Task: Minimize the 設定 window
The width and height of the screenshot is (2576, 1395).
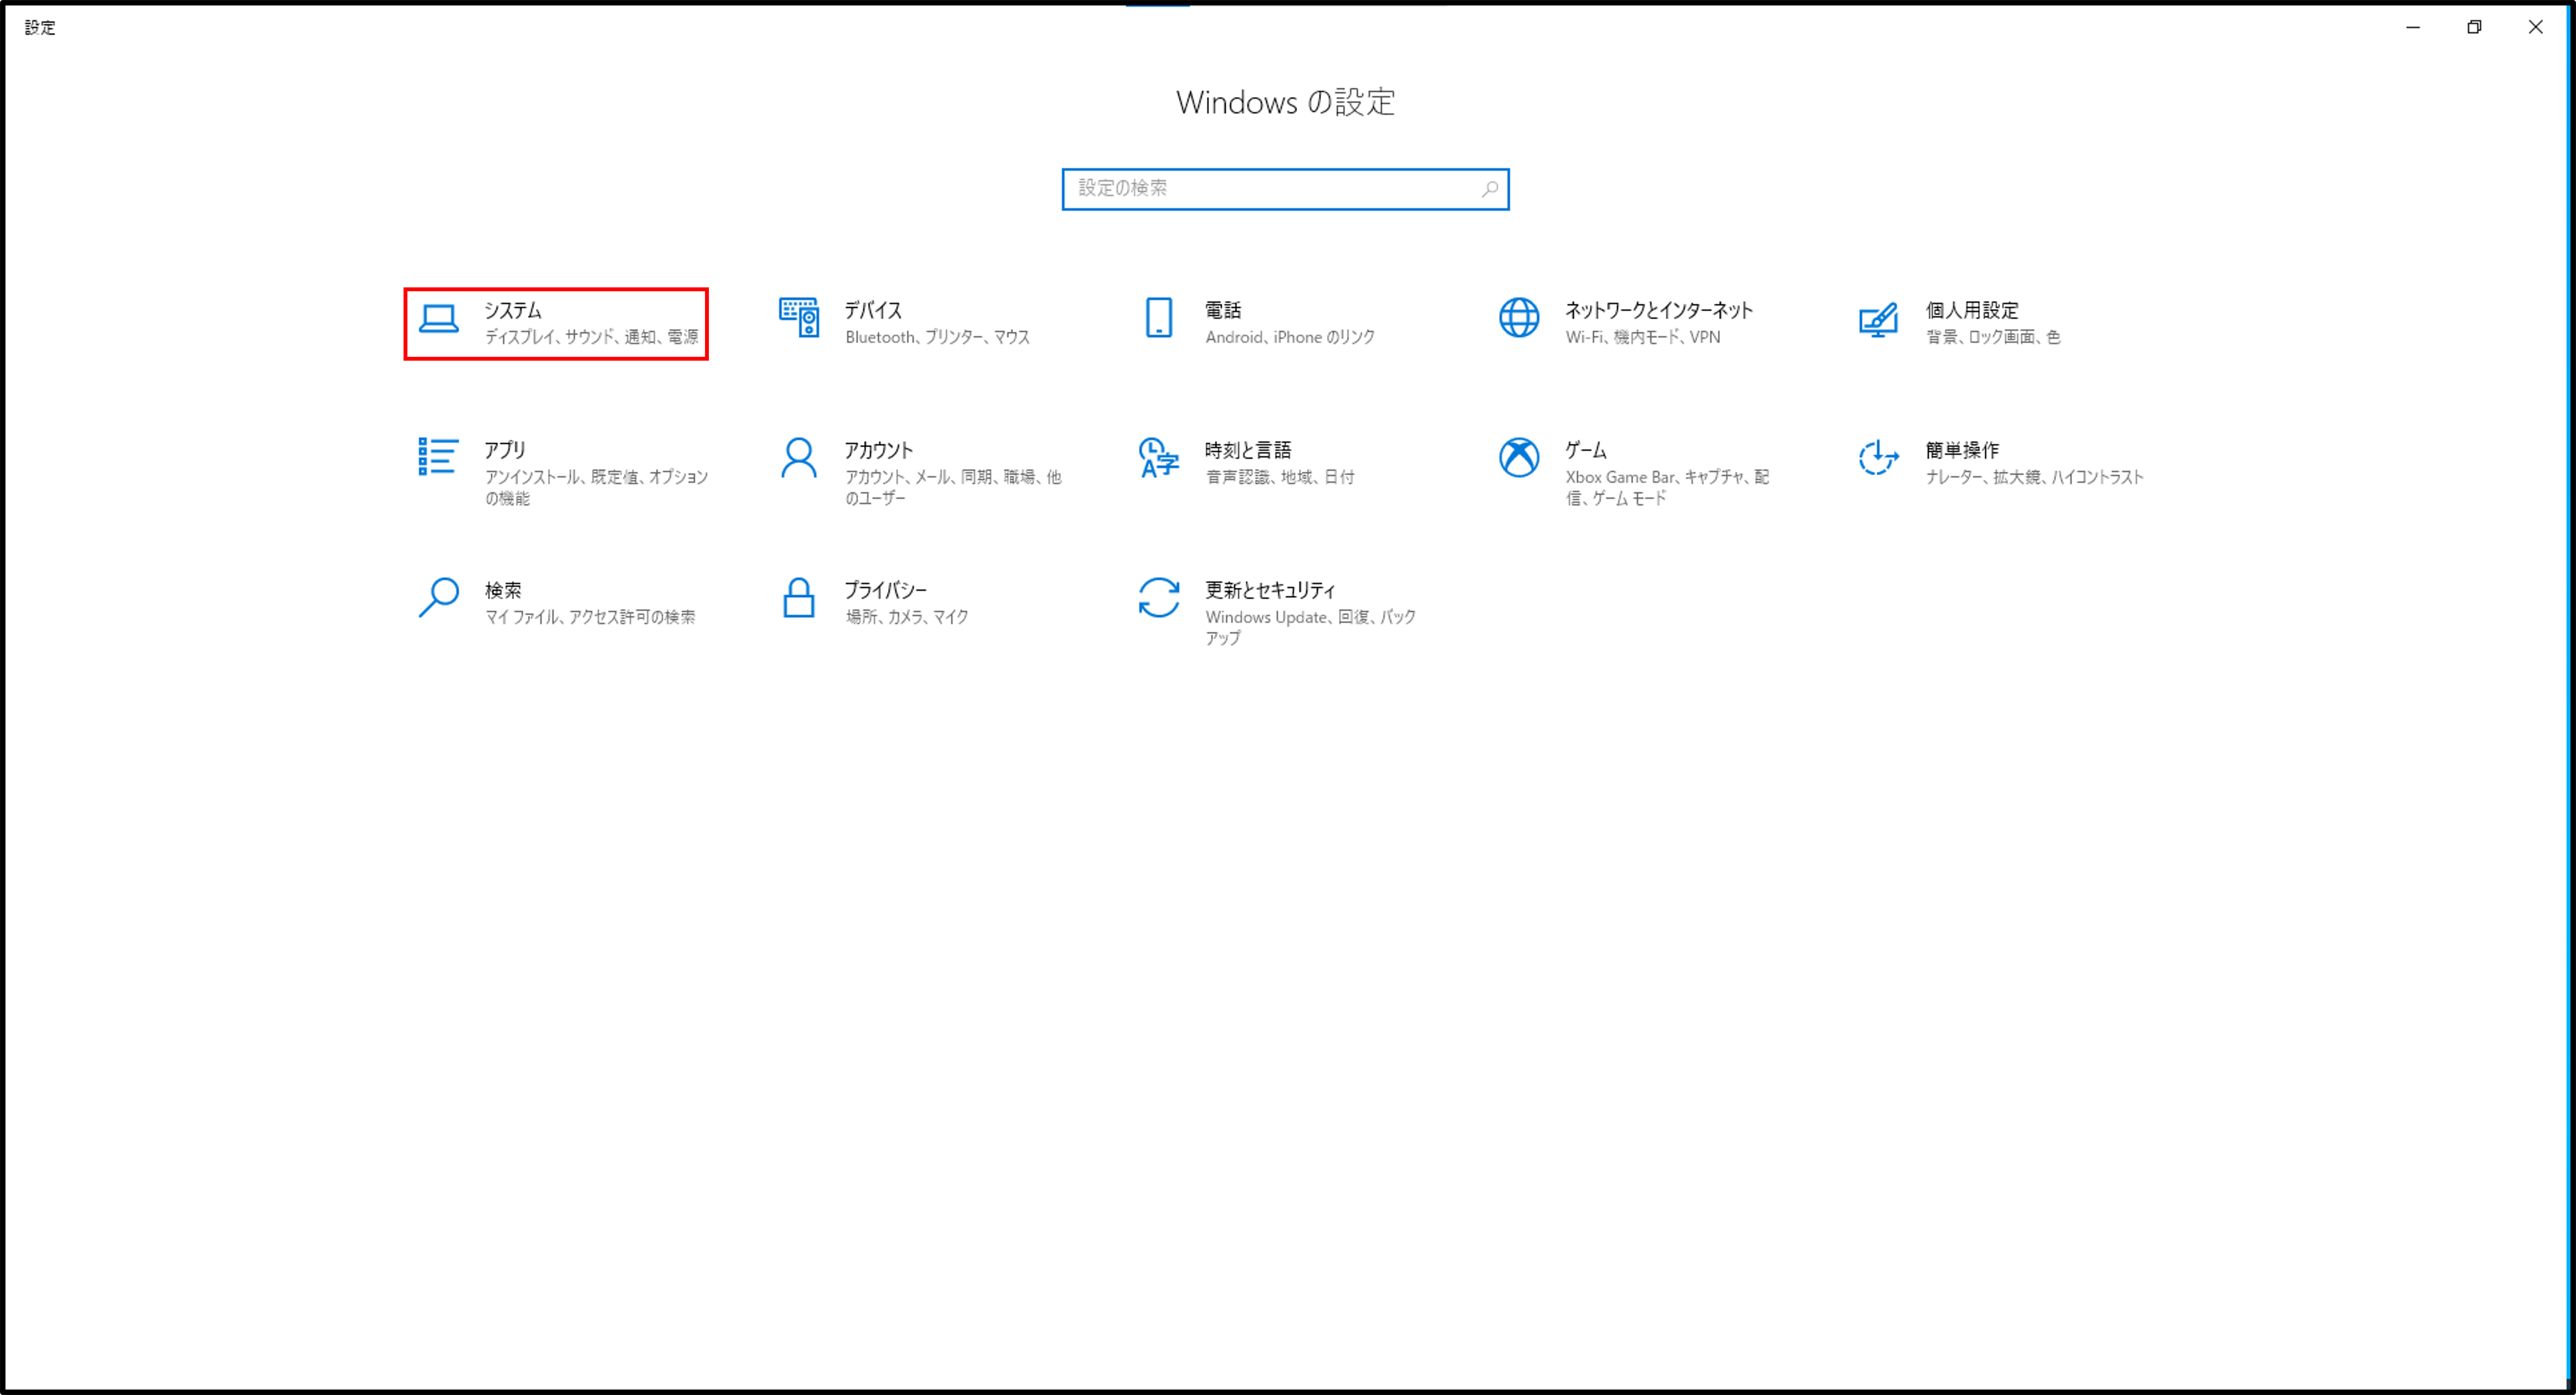Action: [2413, 27]
